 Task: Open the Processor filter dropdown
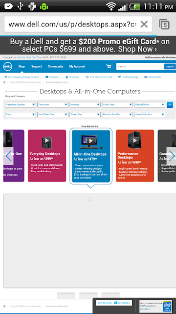53,105
